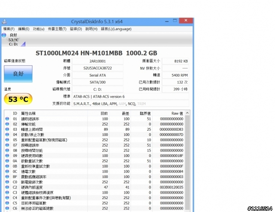The image size is (275, 212).
Task: Click the status dot for row BF 震動感應錯誤率
Action: pyautogui.click(x=7, y=177)
